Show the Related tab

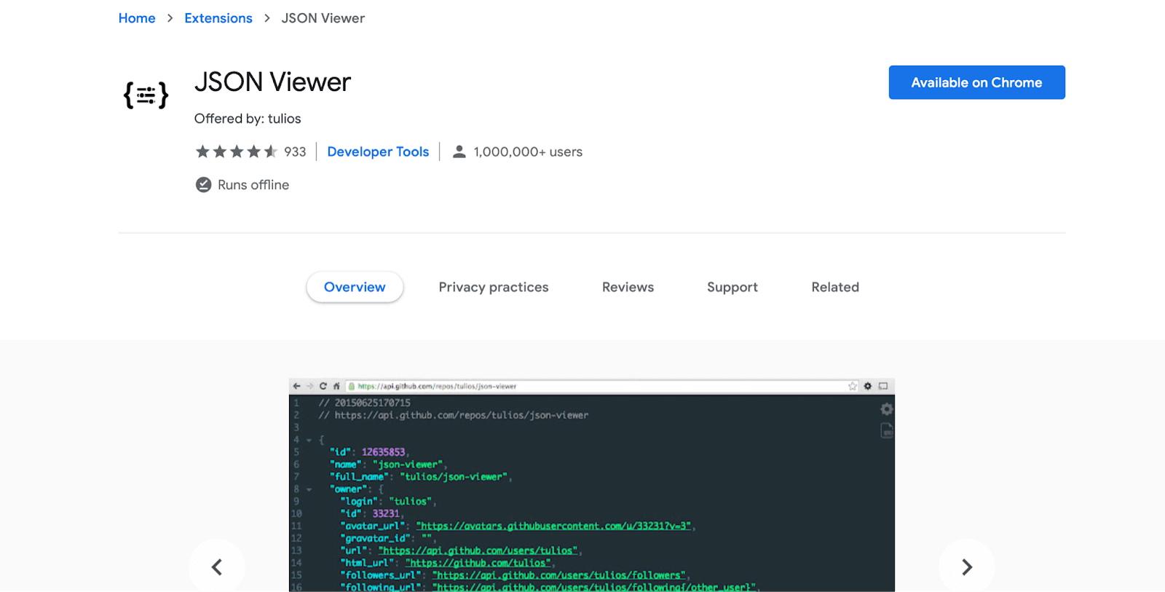pyautogui.click(x=835, y=287)
